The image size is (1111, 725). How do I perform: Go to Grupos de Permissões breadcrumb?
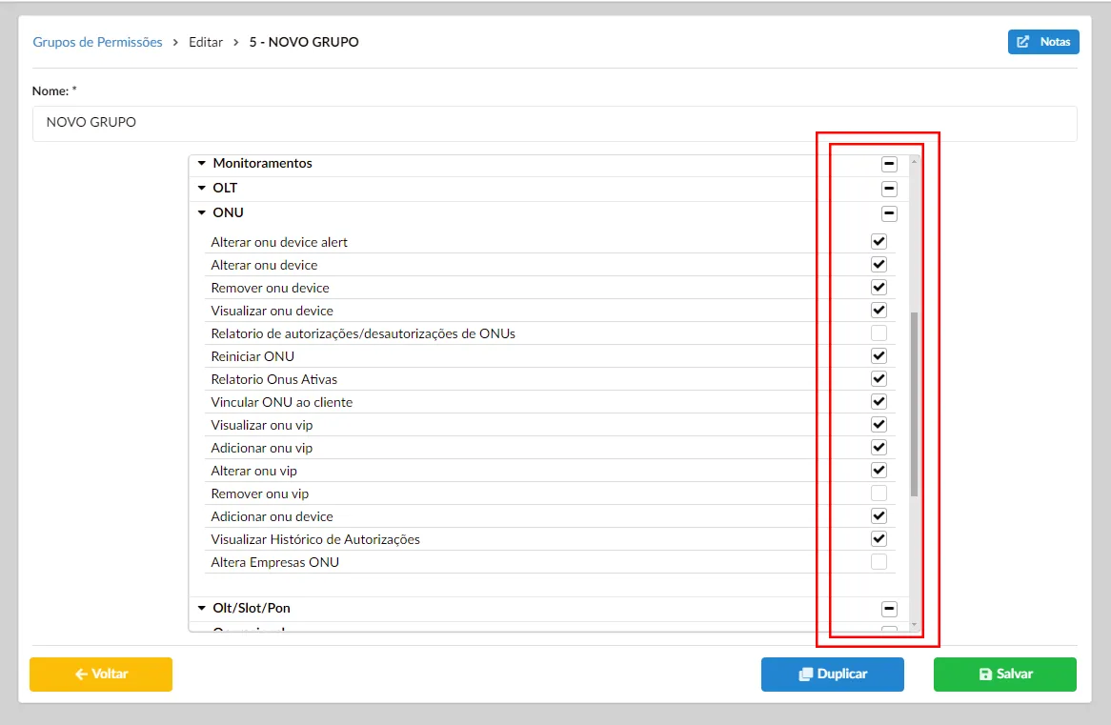(x=97, y=42)
